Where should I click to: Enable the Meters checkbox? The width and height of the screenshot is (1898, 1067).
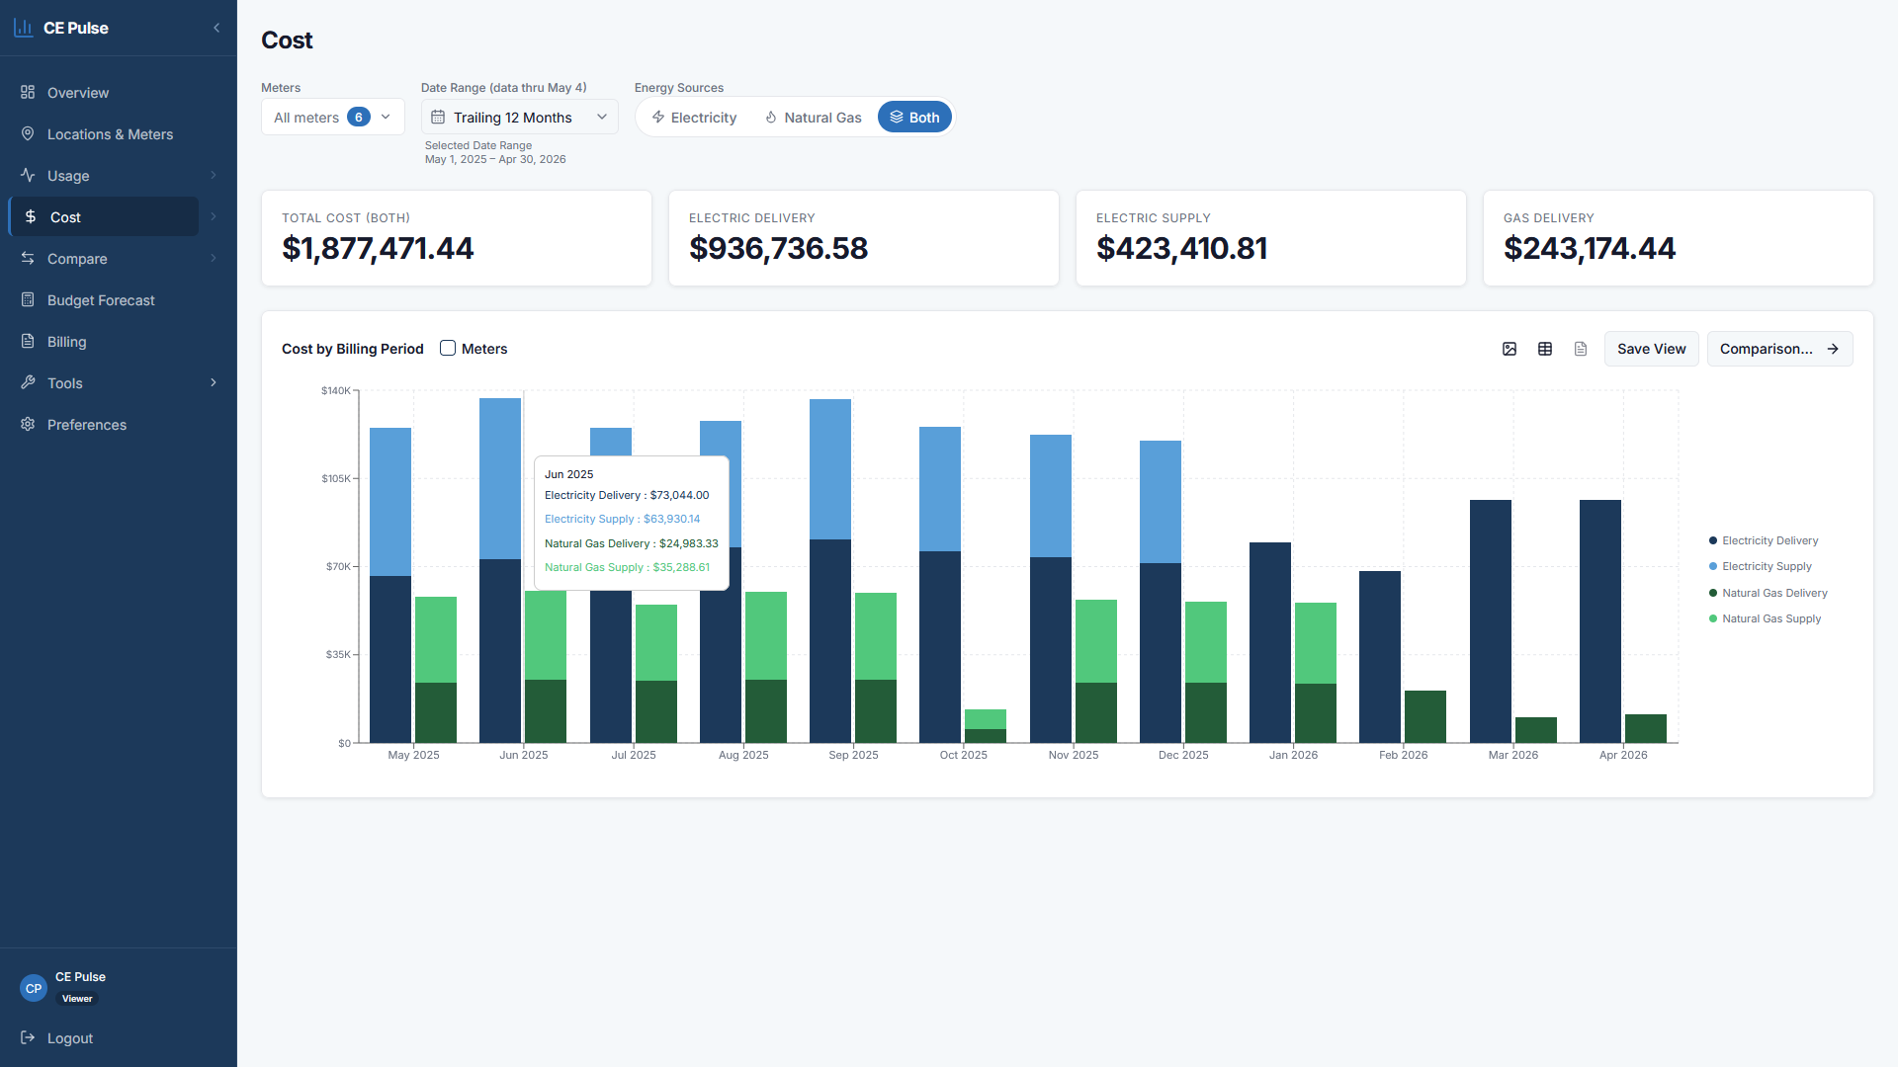pos(448,348)
